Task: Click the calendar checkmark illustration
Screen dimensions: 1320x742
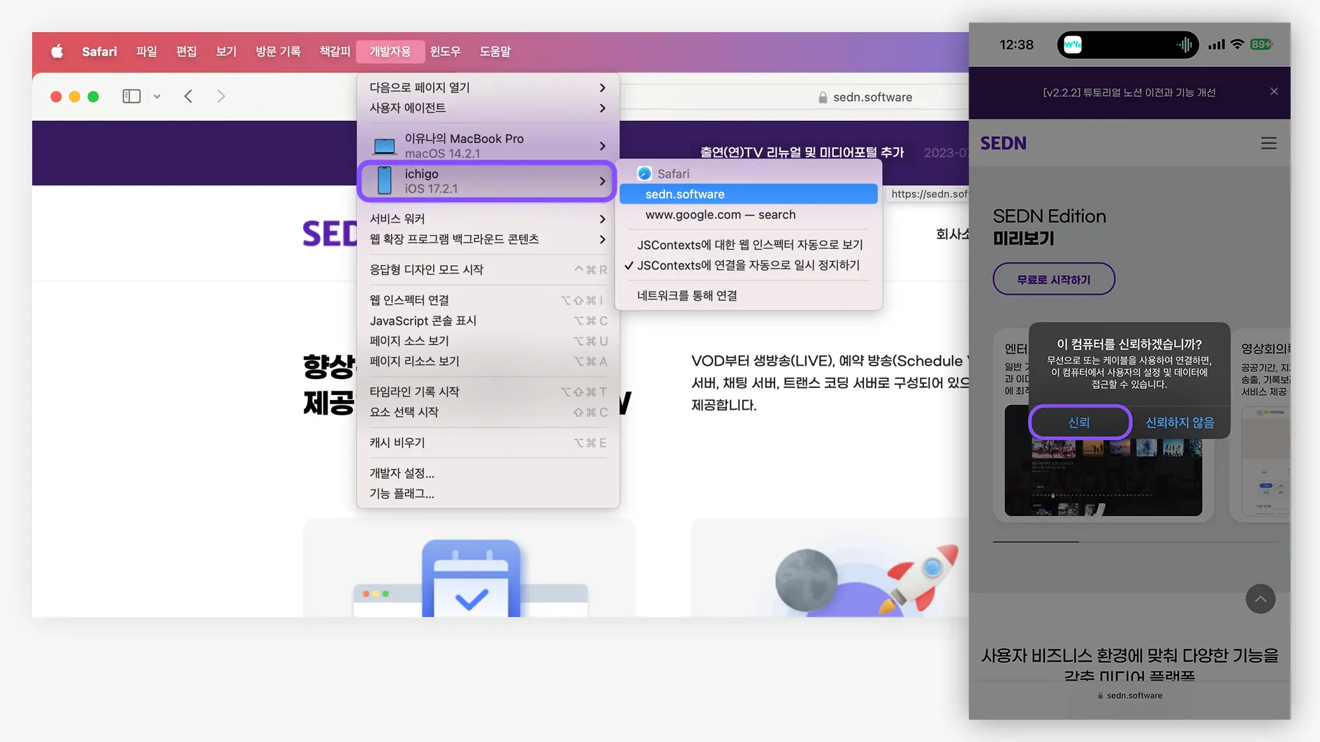Action: (471, 578)
